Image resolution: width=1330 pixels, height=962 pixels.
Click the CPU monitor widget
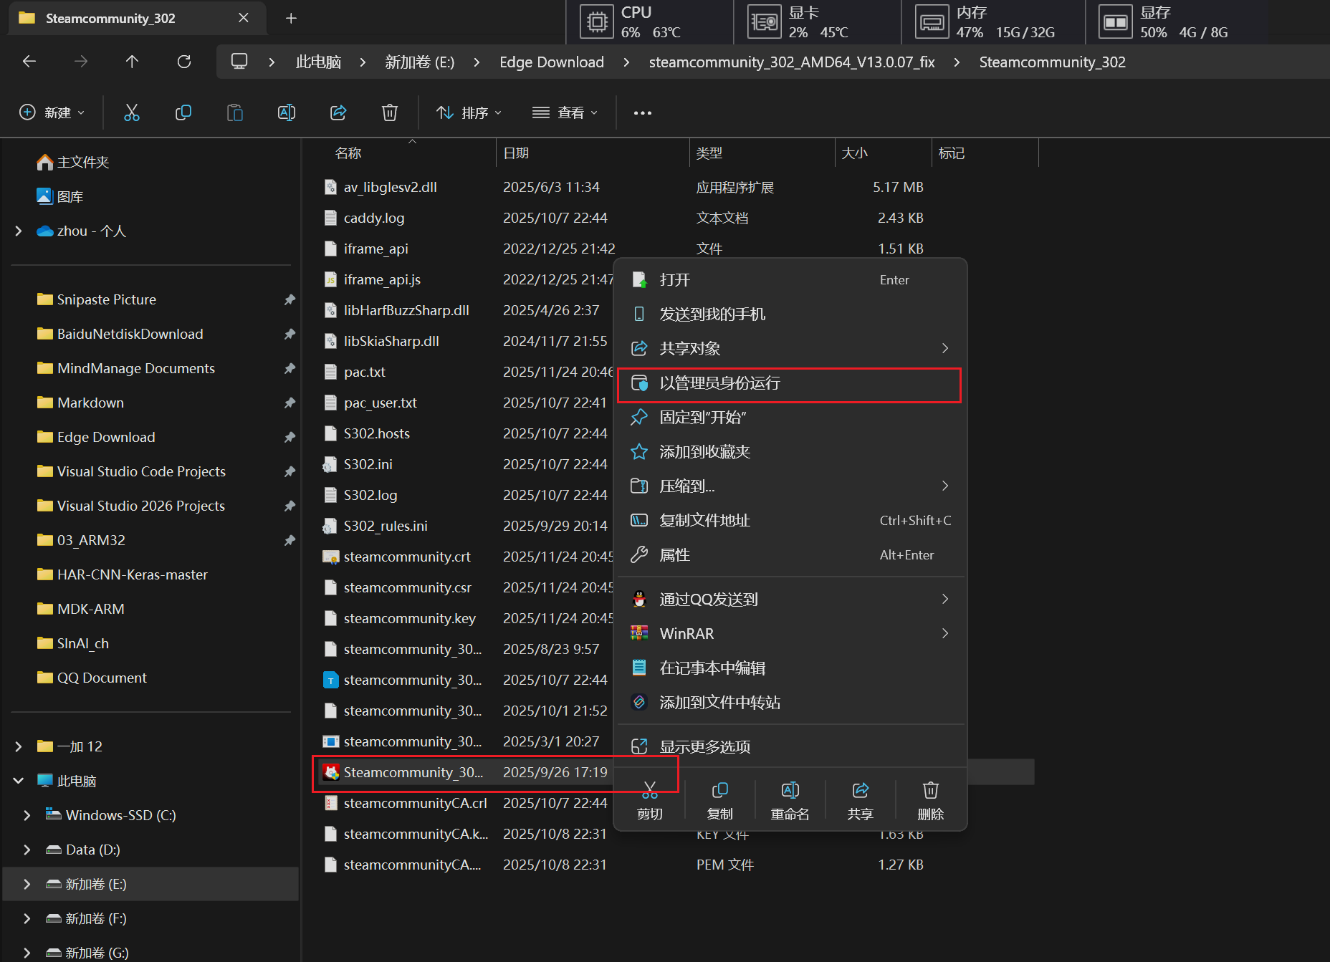click(649, 22)
